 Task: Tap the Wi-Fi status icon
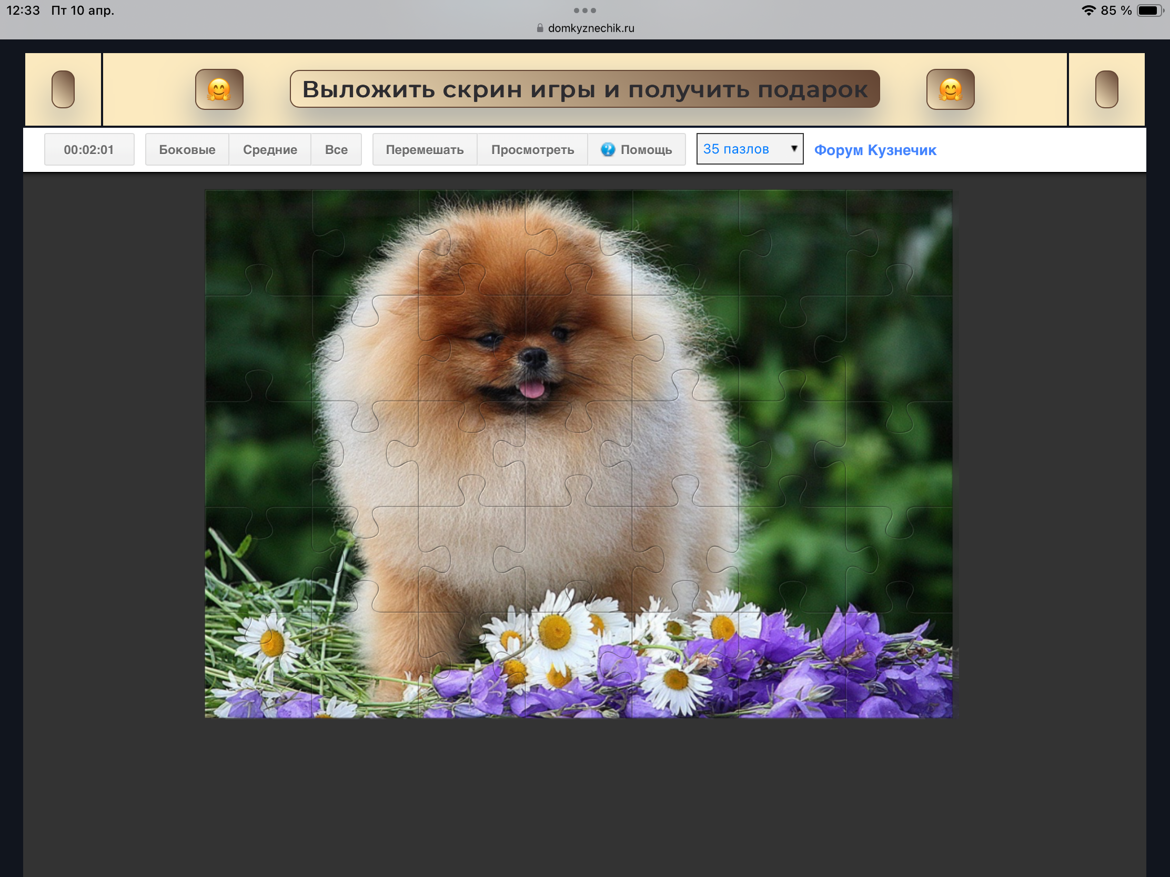[1088, 11]
